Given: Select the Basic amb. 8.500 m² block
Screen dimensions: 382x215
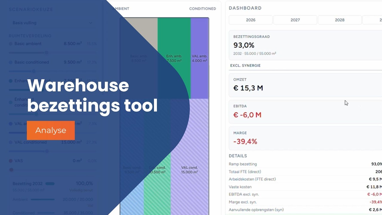Looking at the screenshot, I should [139, 58].
